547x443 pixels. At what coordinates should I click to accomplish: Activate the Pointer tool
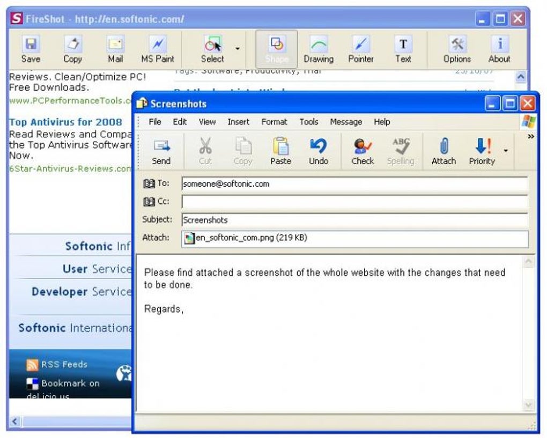point(361,49)
